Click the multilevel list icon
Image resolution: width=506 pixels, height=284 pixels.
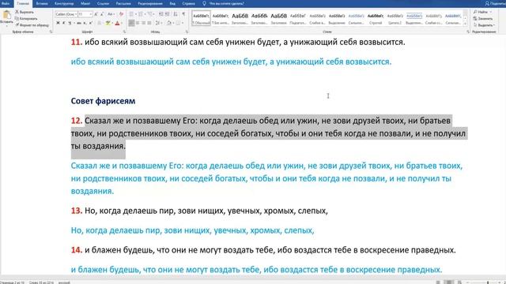coord(150,14)
